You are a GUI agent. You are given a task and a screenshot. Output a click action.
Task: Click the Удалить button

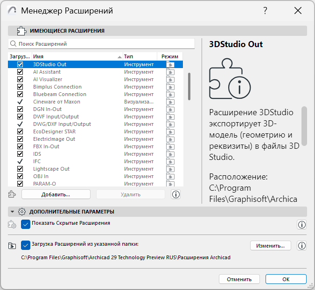tap(131, 194)
